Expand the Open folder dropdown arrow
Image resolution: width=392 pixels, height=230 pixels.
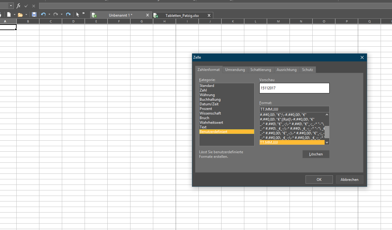tap(26, 15)
